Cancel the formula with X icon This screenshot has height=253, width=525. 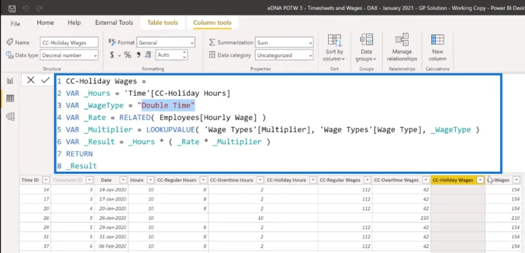click(x=30, y=80)
